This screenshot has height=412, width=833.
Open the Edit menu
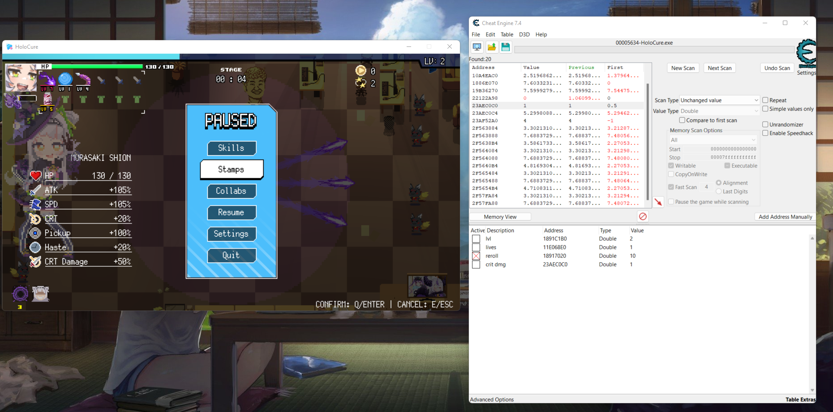point(490,34)
